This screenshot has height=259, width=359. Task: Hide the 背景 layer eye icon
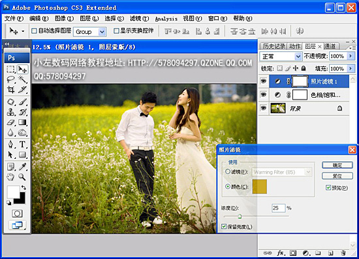[264, 108]
